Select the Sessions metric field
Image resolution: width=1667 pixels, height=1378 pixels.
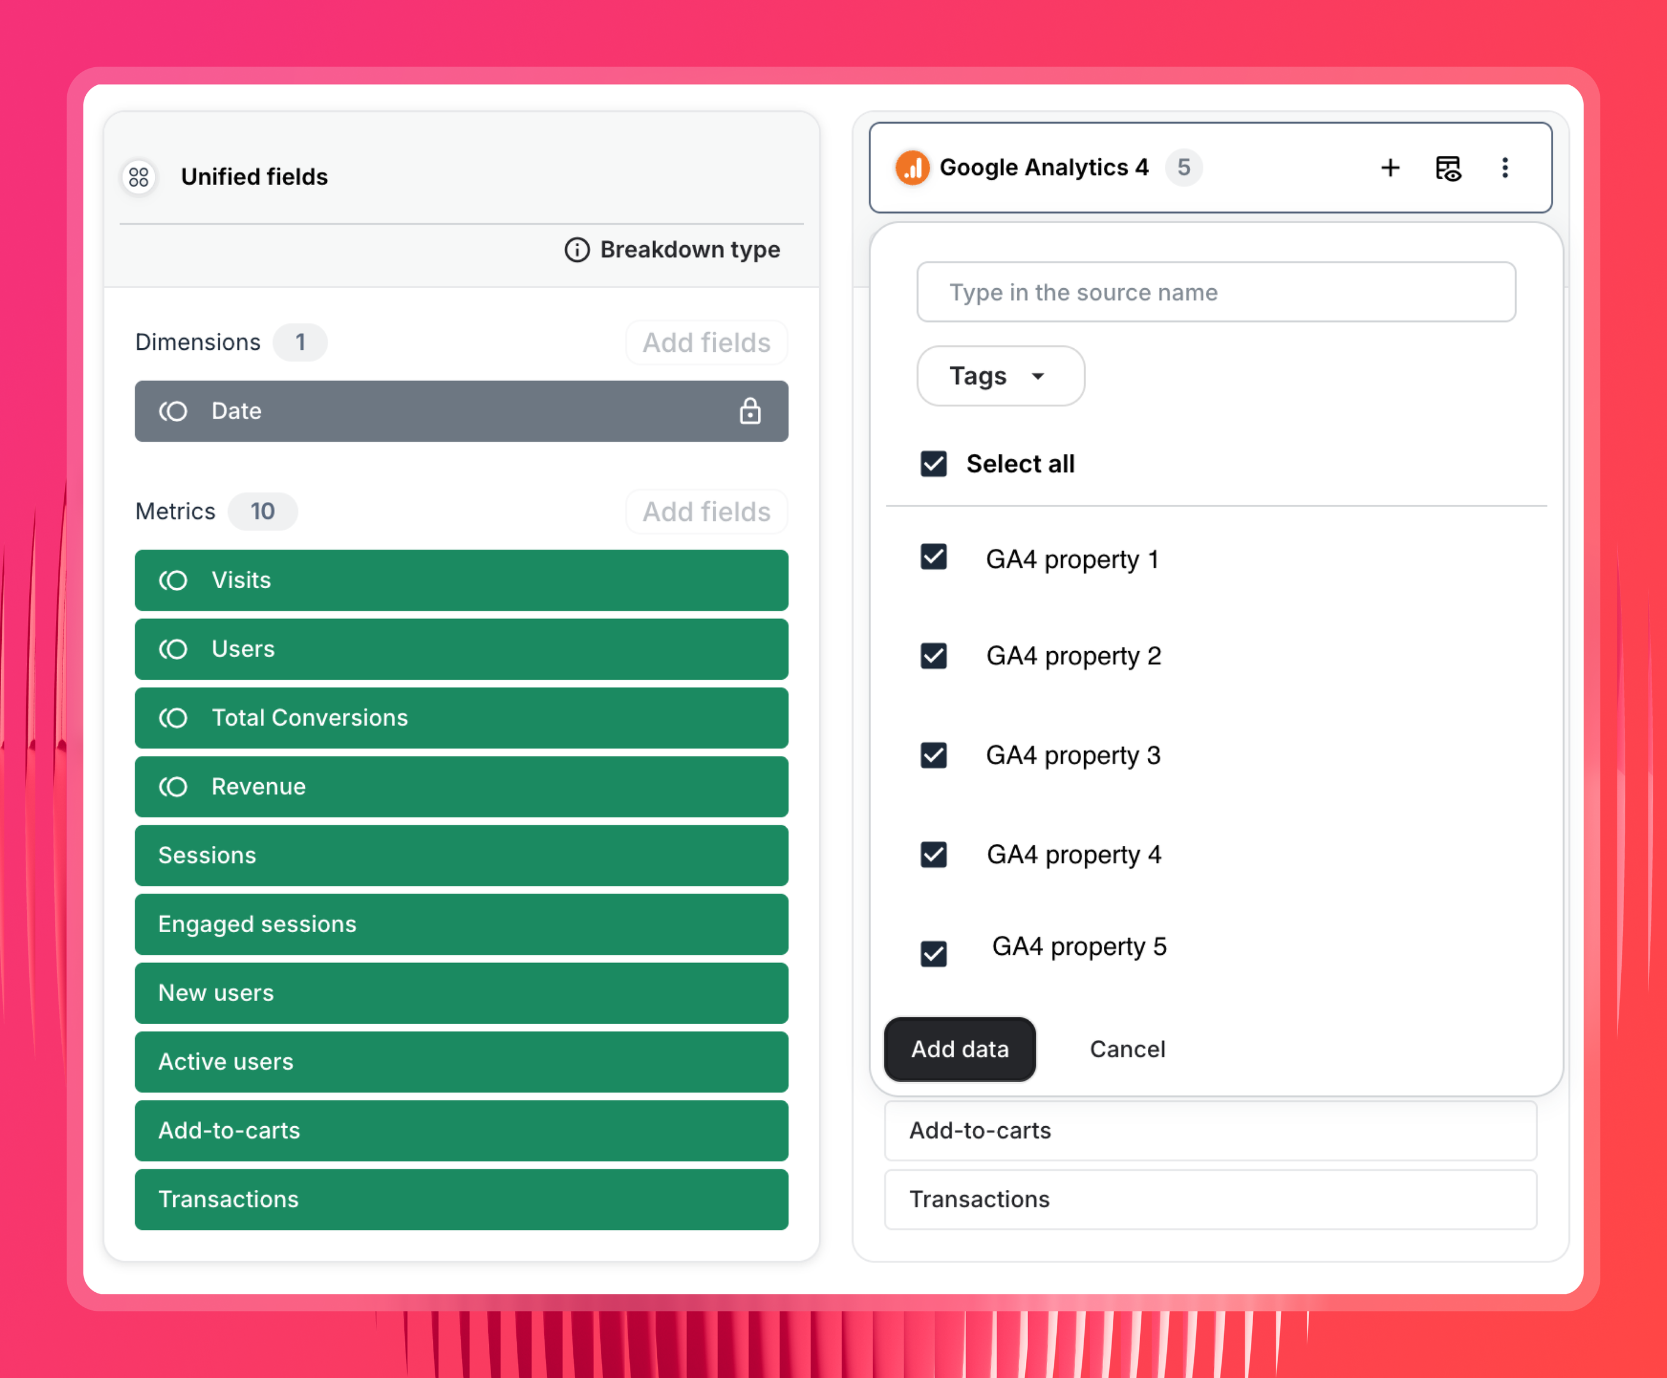461,856
